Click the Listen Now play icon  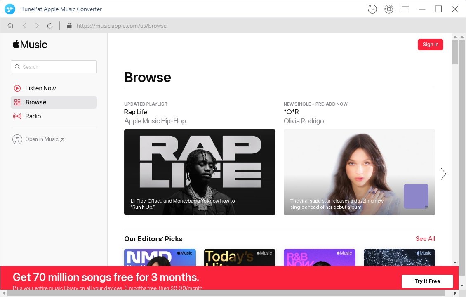pos(17,88)
